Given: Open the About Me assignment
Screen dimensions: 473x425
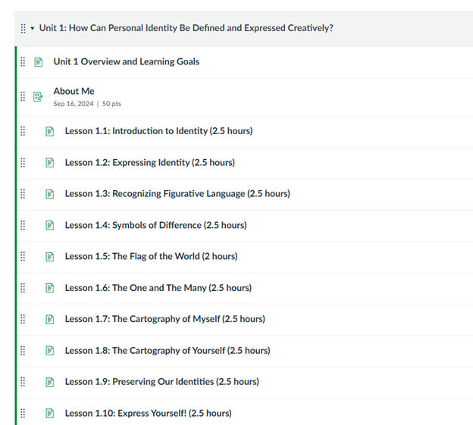Looking at the screenshot, I should tap(74, 91).
